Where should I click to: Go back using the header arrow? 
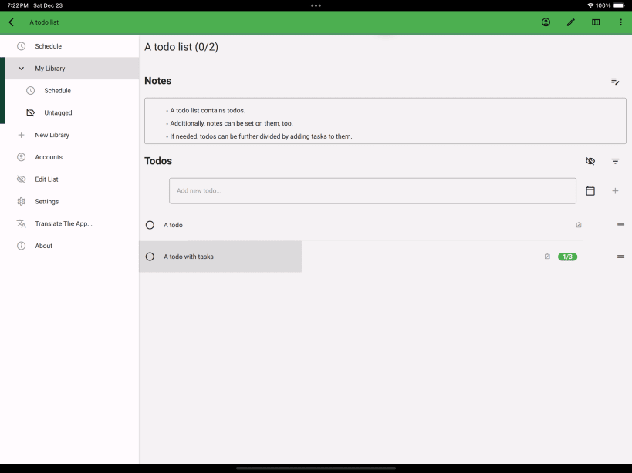pyautogui.click(x=12, y=22)
